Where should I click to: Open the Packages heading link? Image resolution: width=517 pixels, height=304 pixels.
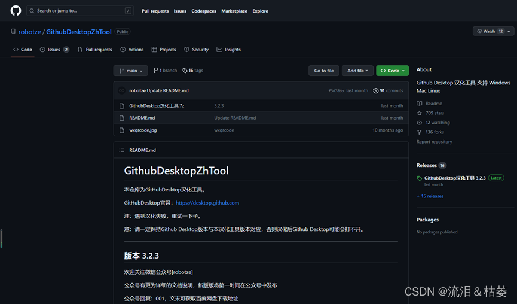(427, 220)
